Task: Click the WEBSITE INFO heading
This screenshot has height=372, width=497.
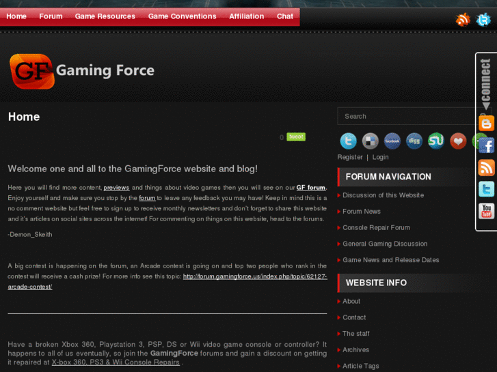Action: coord(376,283)
